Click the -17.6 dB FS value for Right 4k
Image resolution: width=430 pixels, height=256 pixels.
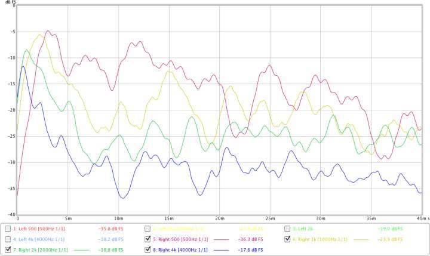pos(251,250)
